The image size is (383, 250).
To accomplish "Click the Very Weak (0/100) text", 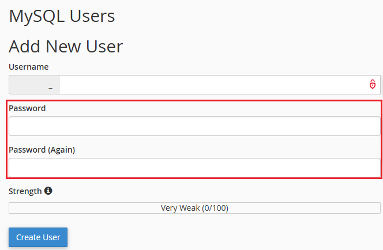I will (x=194, y=208).
